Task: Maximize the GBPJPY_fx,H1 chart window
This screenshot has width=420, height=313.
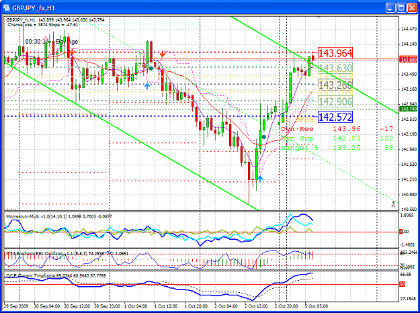Action: 401,8
